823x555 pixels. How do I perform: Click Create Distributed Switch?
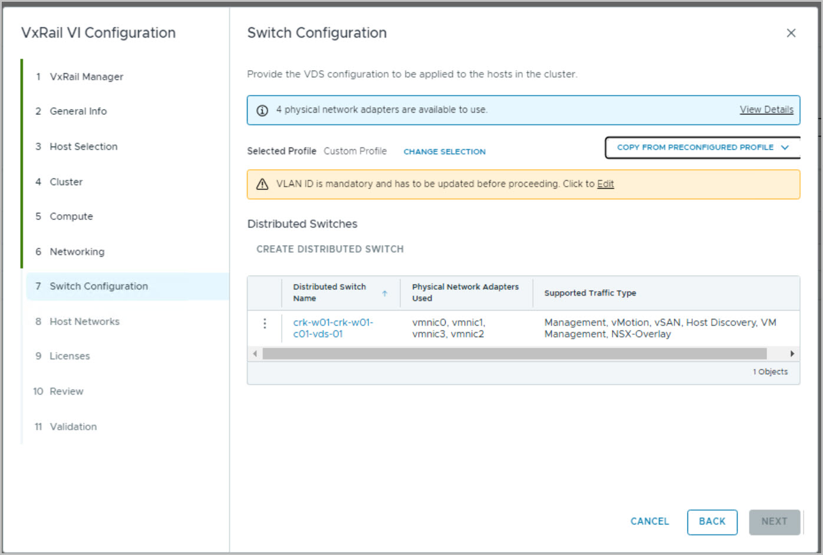point(330,249)
